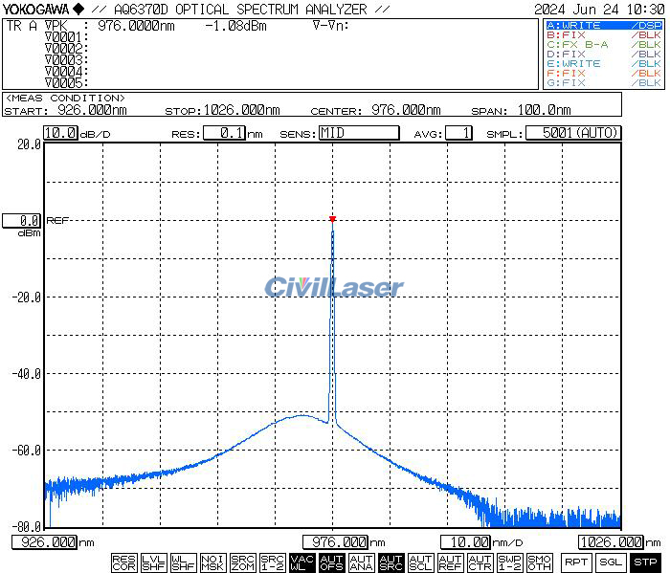
Task: Click the VPK 976.0000nm peak readout
Action: [x=110, y=26]
